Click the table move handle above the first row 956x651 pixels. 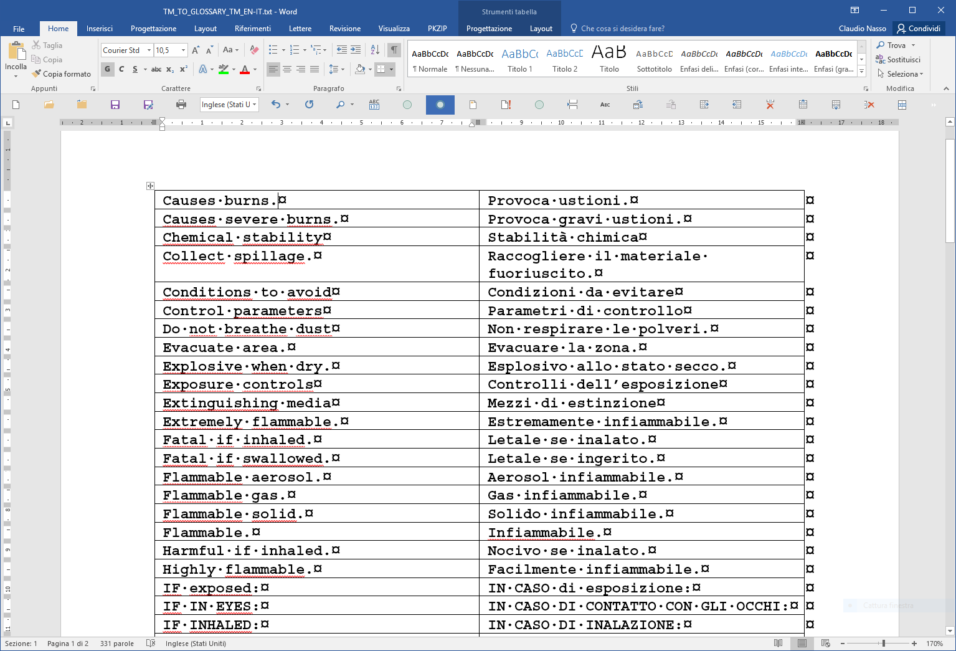(150, 186)
